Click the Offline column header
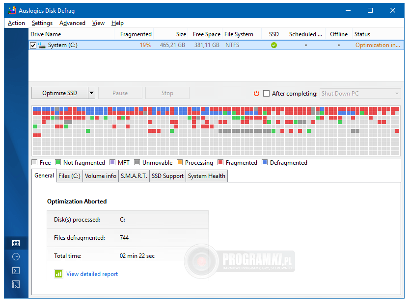This screenshot has width=409, height=302. [339, 34]
